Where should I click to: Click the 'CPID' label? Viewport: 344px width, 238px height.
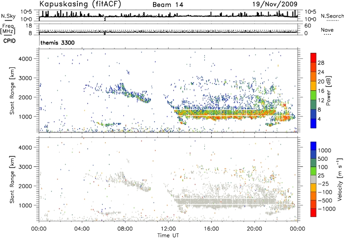click(x=9, y=41)
